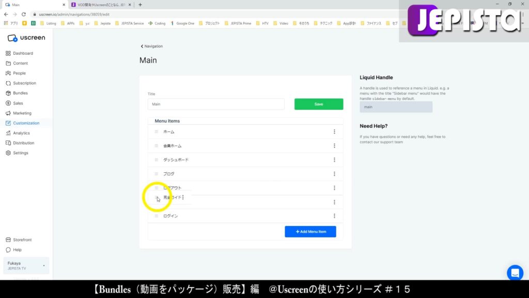Click the Help chat-bubble icon in sidebar
The width and height of the screenshot is (529, 298).
8,250
